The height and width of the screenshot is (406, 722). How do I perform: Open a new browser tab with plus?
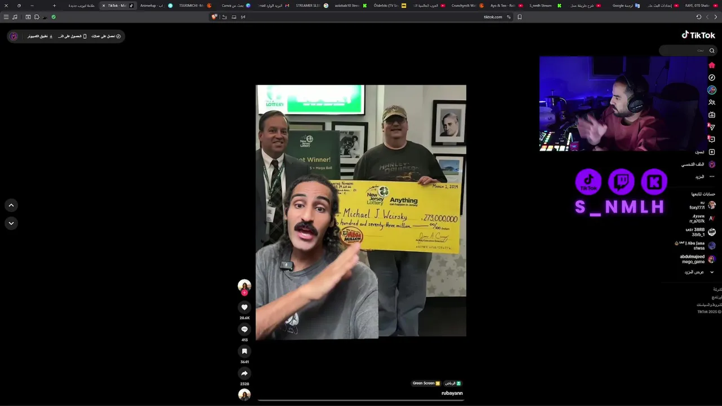click(54, 6)
